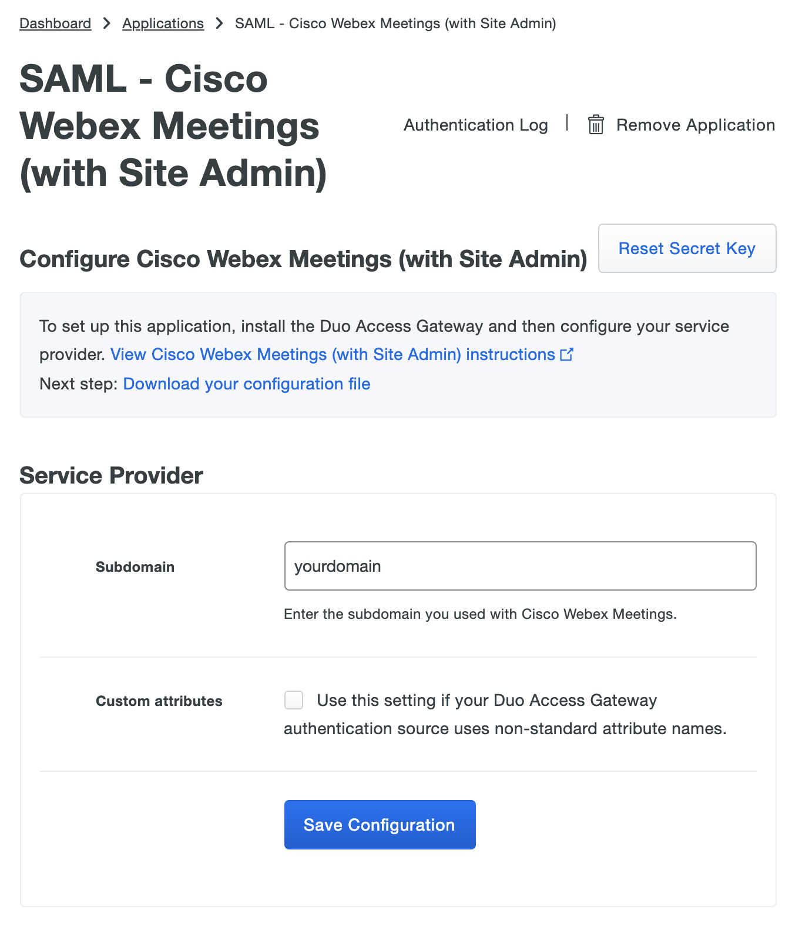Navigate back to the Dashboard breadcrumb
This screenshot has height=933, width=792.
pyautogui.click(x=55, y=23)
